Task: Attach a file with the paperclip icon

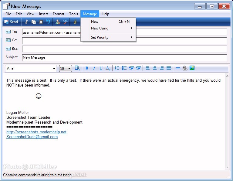Action: (75, 22)
